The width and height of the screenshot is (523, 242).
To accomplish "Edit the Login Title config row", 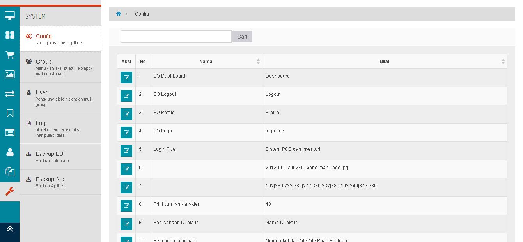I will pos(126,151).
